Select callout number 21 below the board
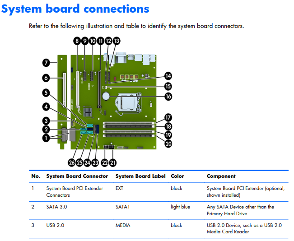This screenshot has height=241, width=294. coord(113,162)
